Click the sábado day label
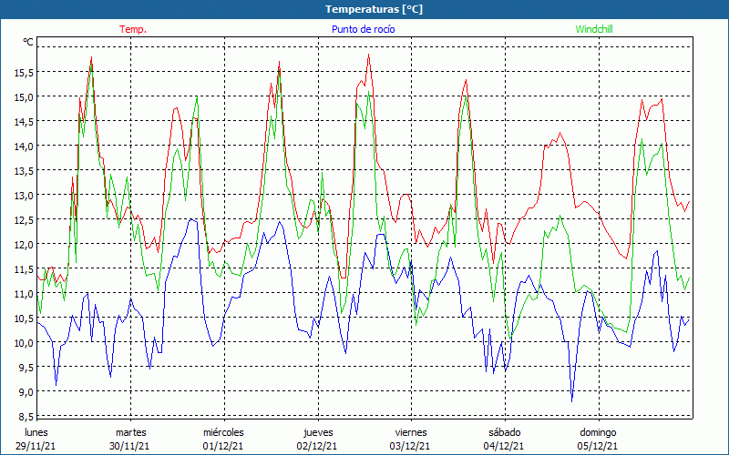This screenshot has width=729, height=455. [505, 432]
